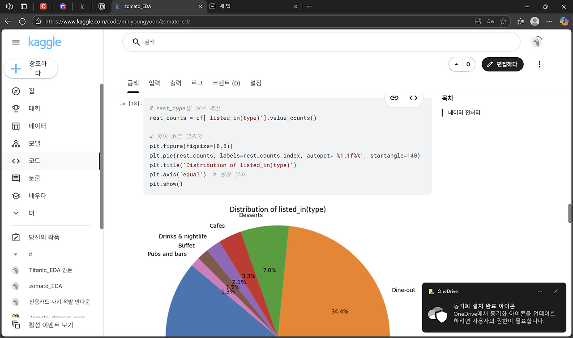View site info lock icon
The image size is (573, 338).
point(38,21)
